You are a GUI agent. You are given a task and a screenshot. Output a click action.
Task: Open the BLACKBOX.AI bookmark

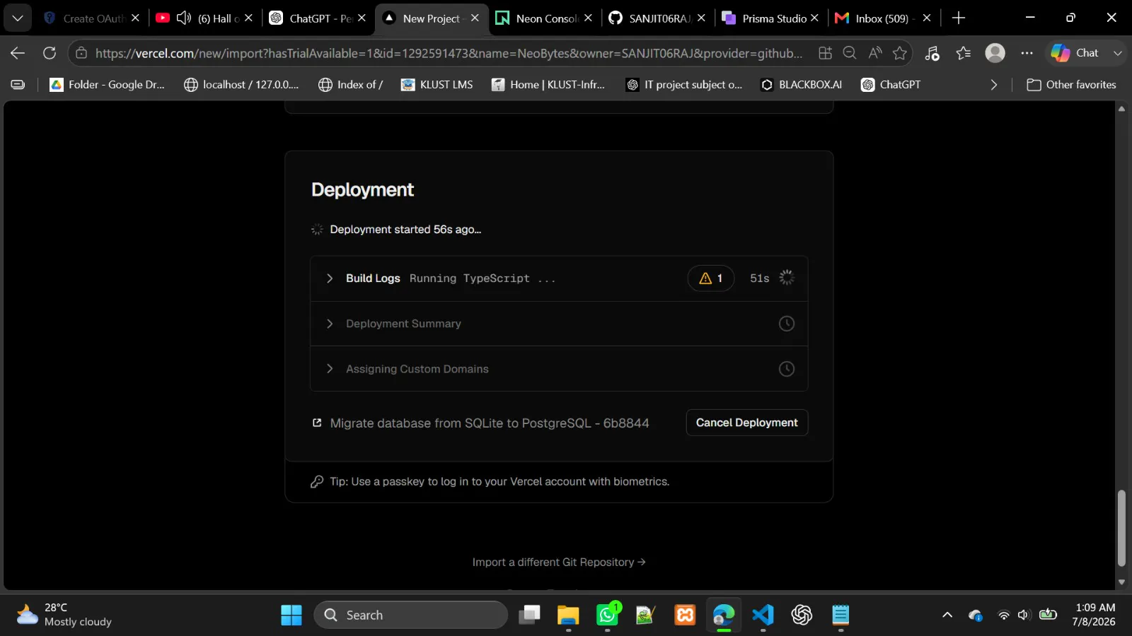(802, 85)
